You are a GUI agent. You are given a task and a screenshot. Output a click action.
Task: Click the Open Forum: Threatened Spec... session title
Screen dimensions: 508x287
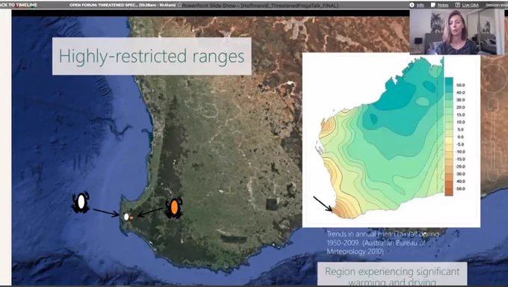coord(123,5)
